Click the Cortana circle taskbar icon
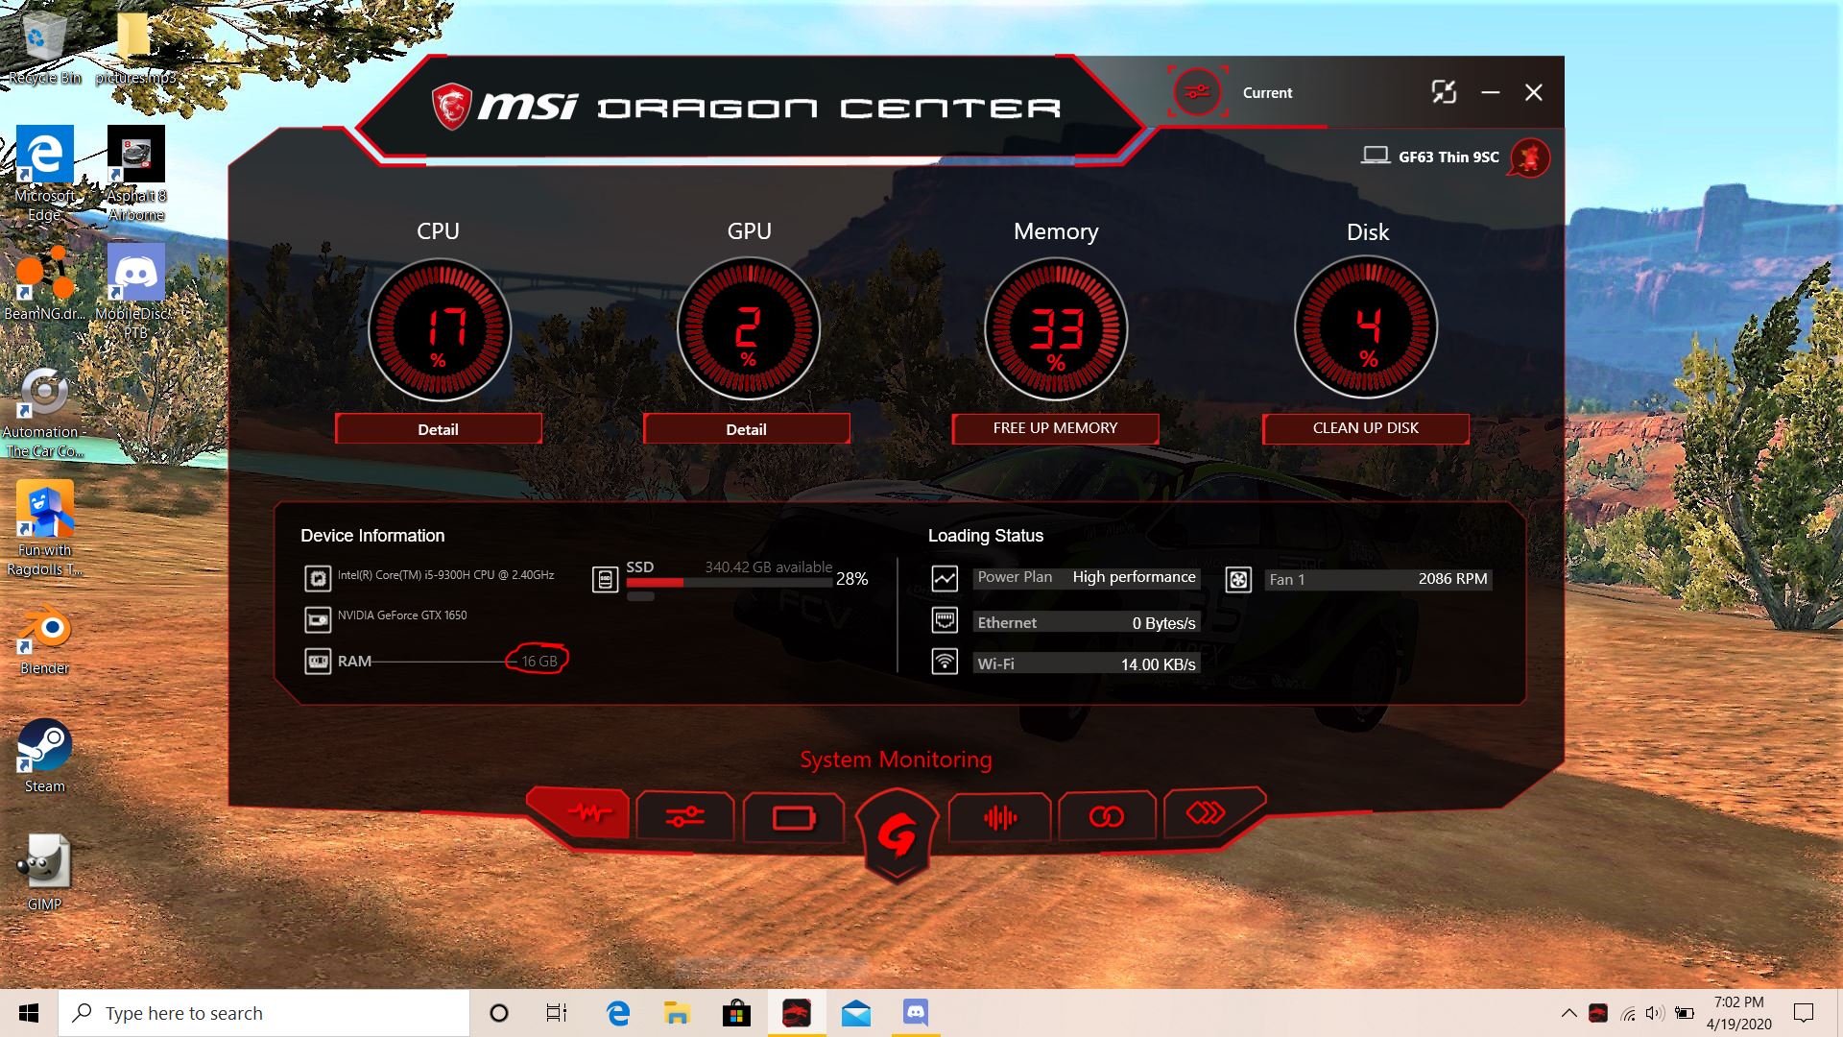The height and width of the screenshot is (1037, 1843). [x=498, y=1013]
